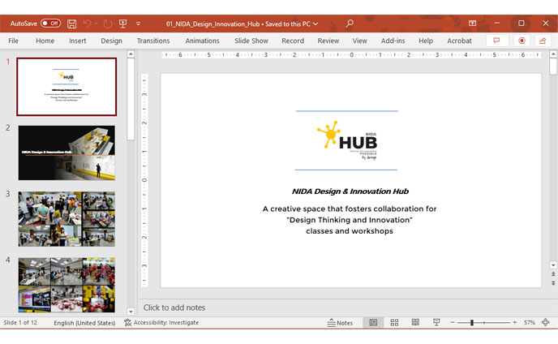Switch to Slide Sorter view icon
Image resolution: width=558 pixels, height=344 pixels.
pyautogui.click(x=394, y=323)
